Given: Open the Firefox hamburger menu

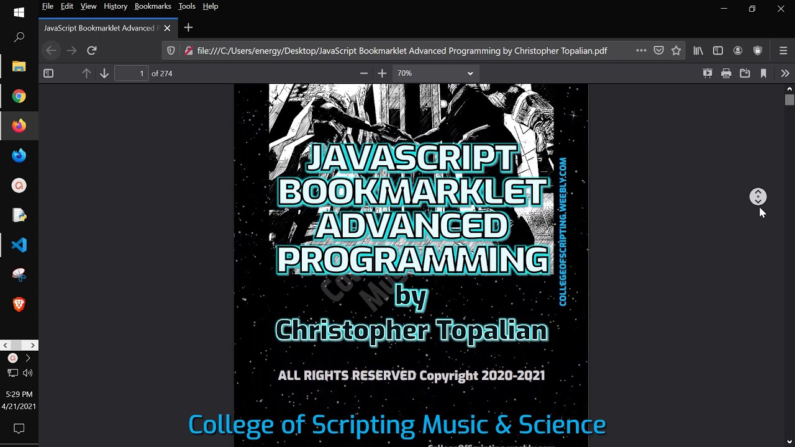Looking at the screenshot, I should 783,50.
